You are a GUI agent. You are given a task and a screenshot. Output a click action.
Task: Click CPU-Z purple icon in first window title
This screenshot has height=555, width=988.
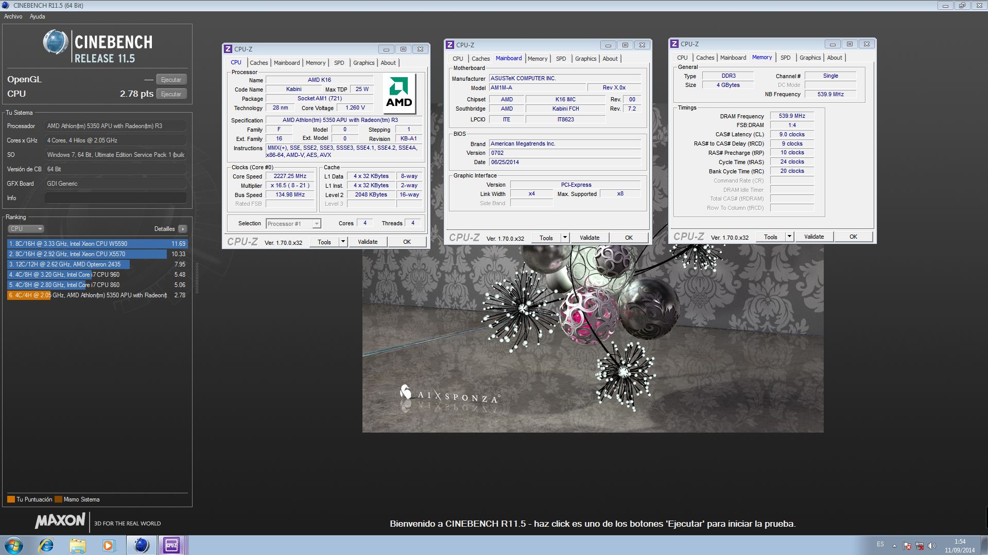(x=228, y=49)
